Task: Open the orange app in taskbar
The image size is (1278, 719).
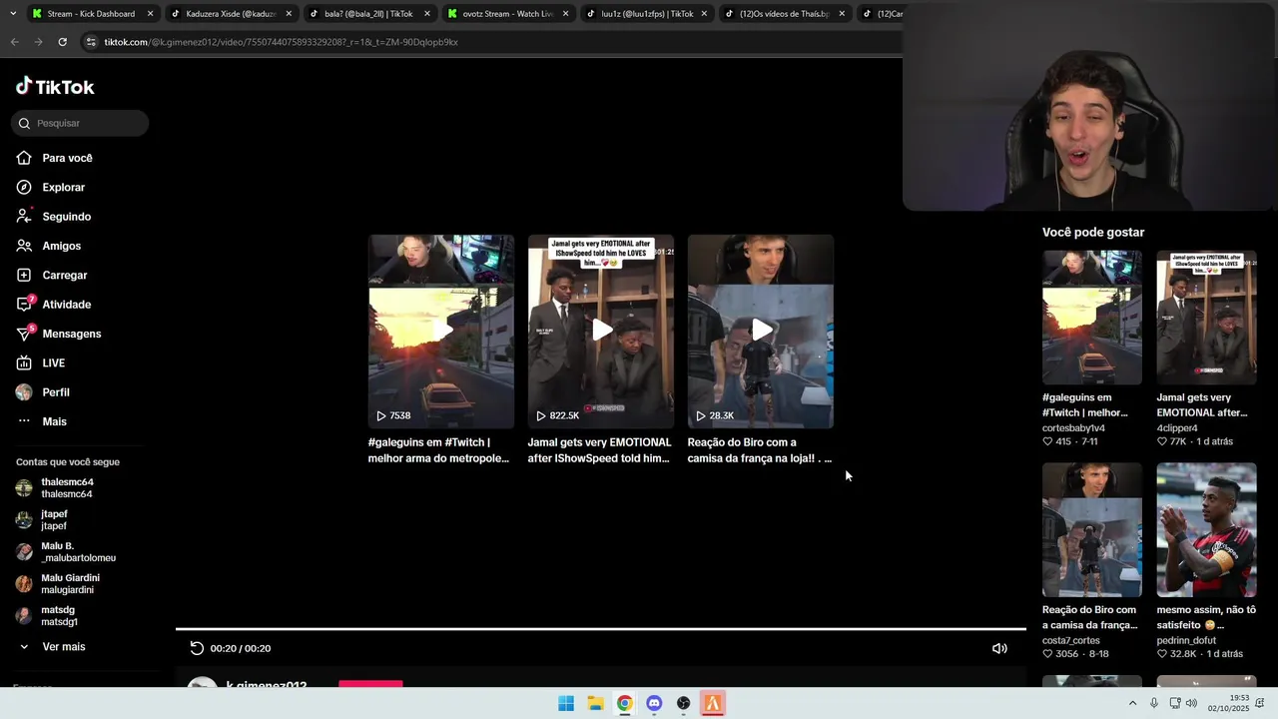Action: click(x=712, y=703)
